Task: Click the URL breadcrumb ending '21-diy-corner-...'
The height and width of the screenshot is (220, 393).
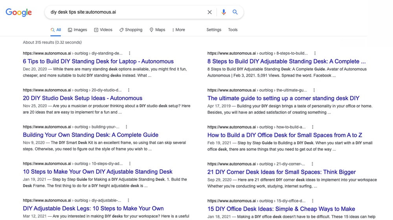Action: [256, 164]
